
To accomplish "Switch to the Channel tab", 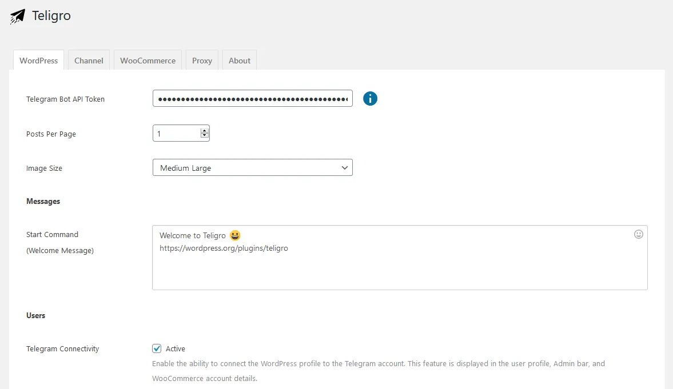I will (x=89, y=61).
